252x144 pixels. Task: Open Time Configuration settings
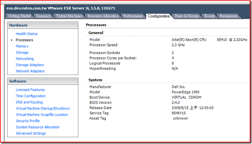(31, 96)
